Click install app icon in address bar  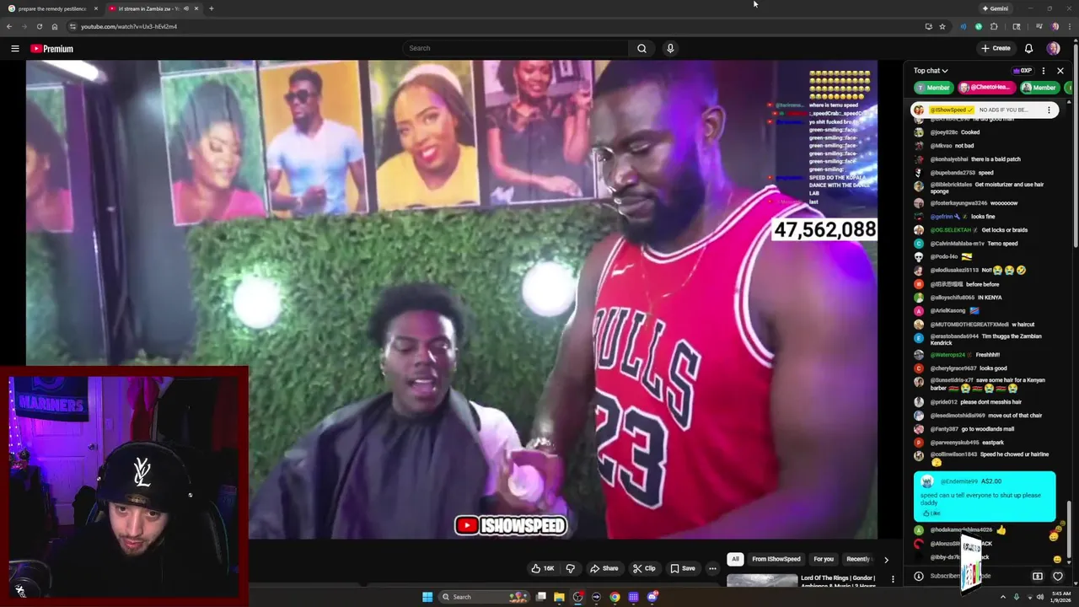pyautogui.click(x=928, y=26)
